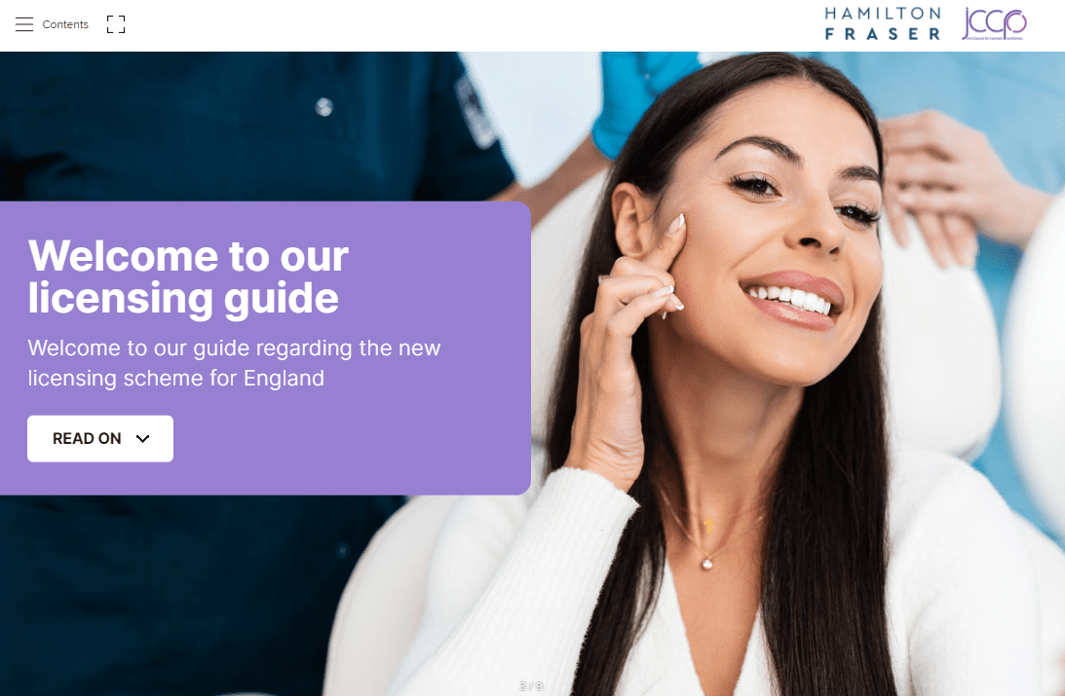Click the word 'FRASER' in the header logo
Viewport: 1065px width, 696px height.
[883, 34]
